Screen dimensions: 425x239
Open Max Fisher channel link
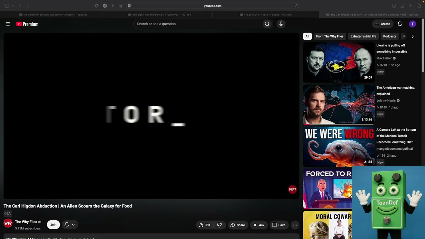coord(384,58)
